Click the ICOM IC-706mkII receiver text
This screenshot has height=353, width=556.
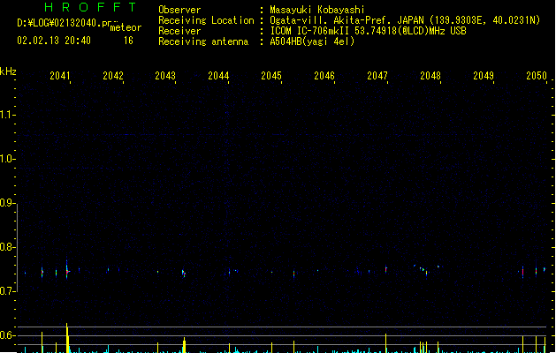(x=368, y=31)
